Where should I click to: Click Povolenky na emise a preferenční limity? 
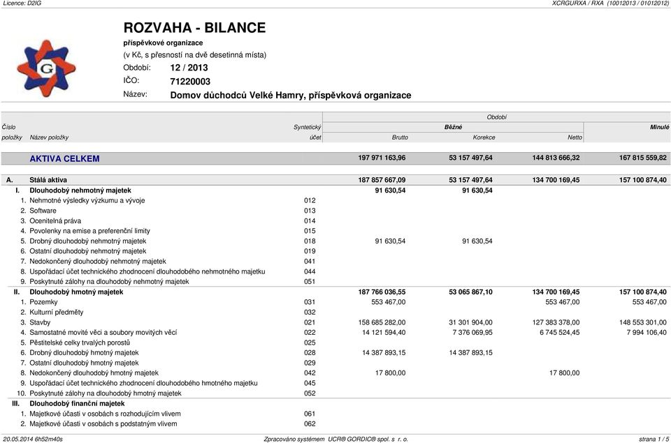coord(90,231)
